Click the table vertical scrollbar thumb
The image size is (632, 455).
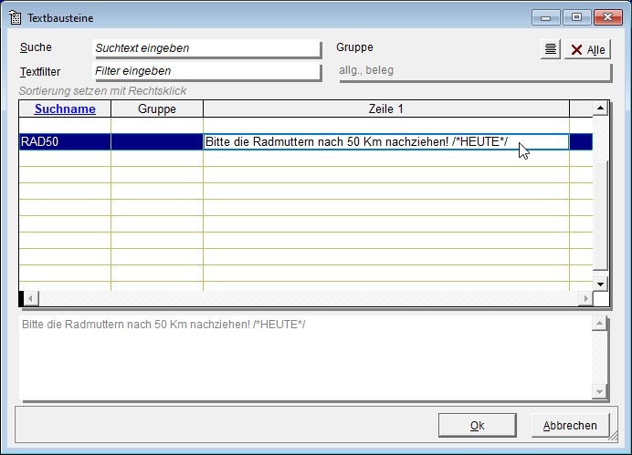pyautogui.click(x=600, y=215)
